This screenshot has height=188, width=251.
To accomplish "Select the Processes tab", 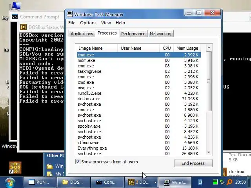I will click(107, 33).
